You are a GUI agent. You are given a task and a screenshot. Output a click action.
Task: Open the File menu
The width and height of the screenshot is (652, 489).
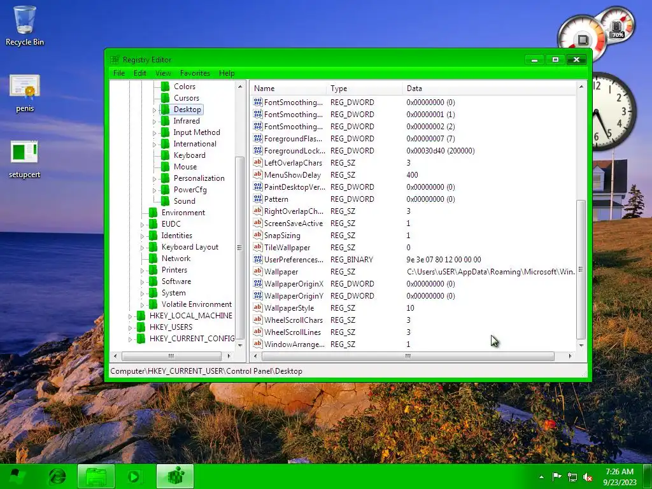coord(119,73)
